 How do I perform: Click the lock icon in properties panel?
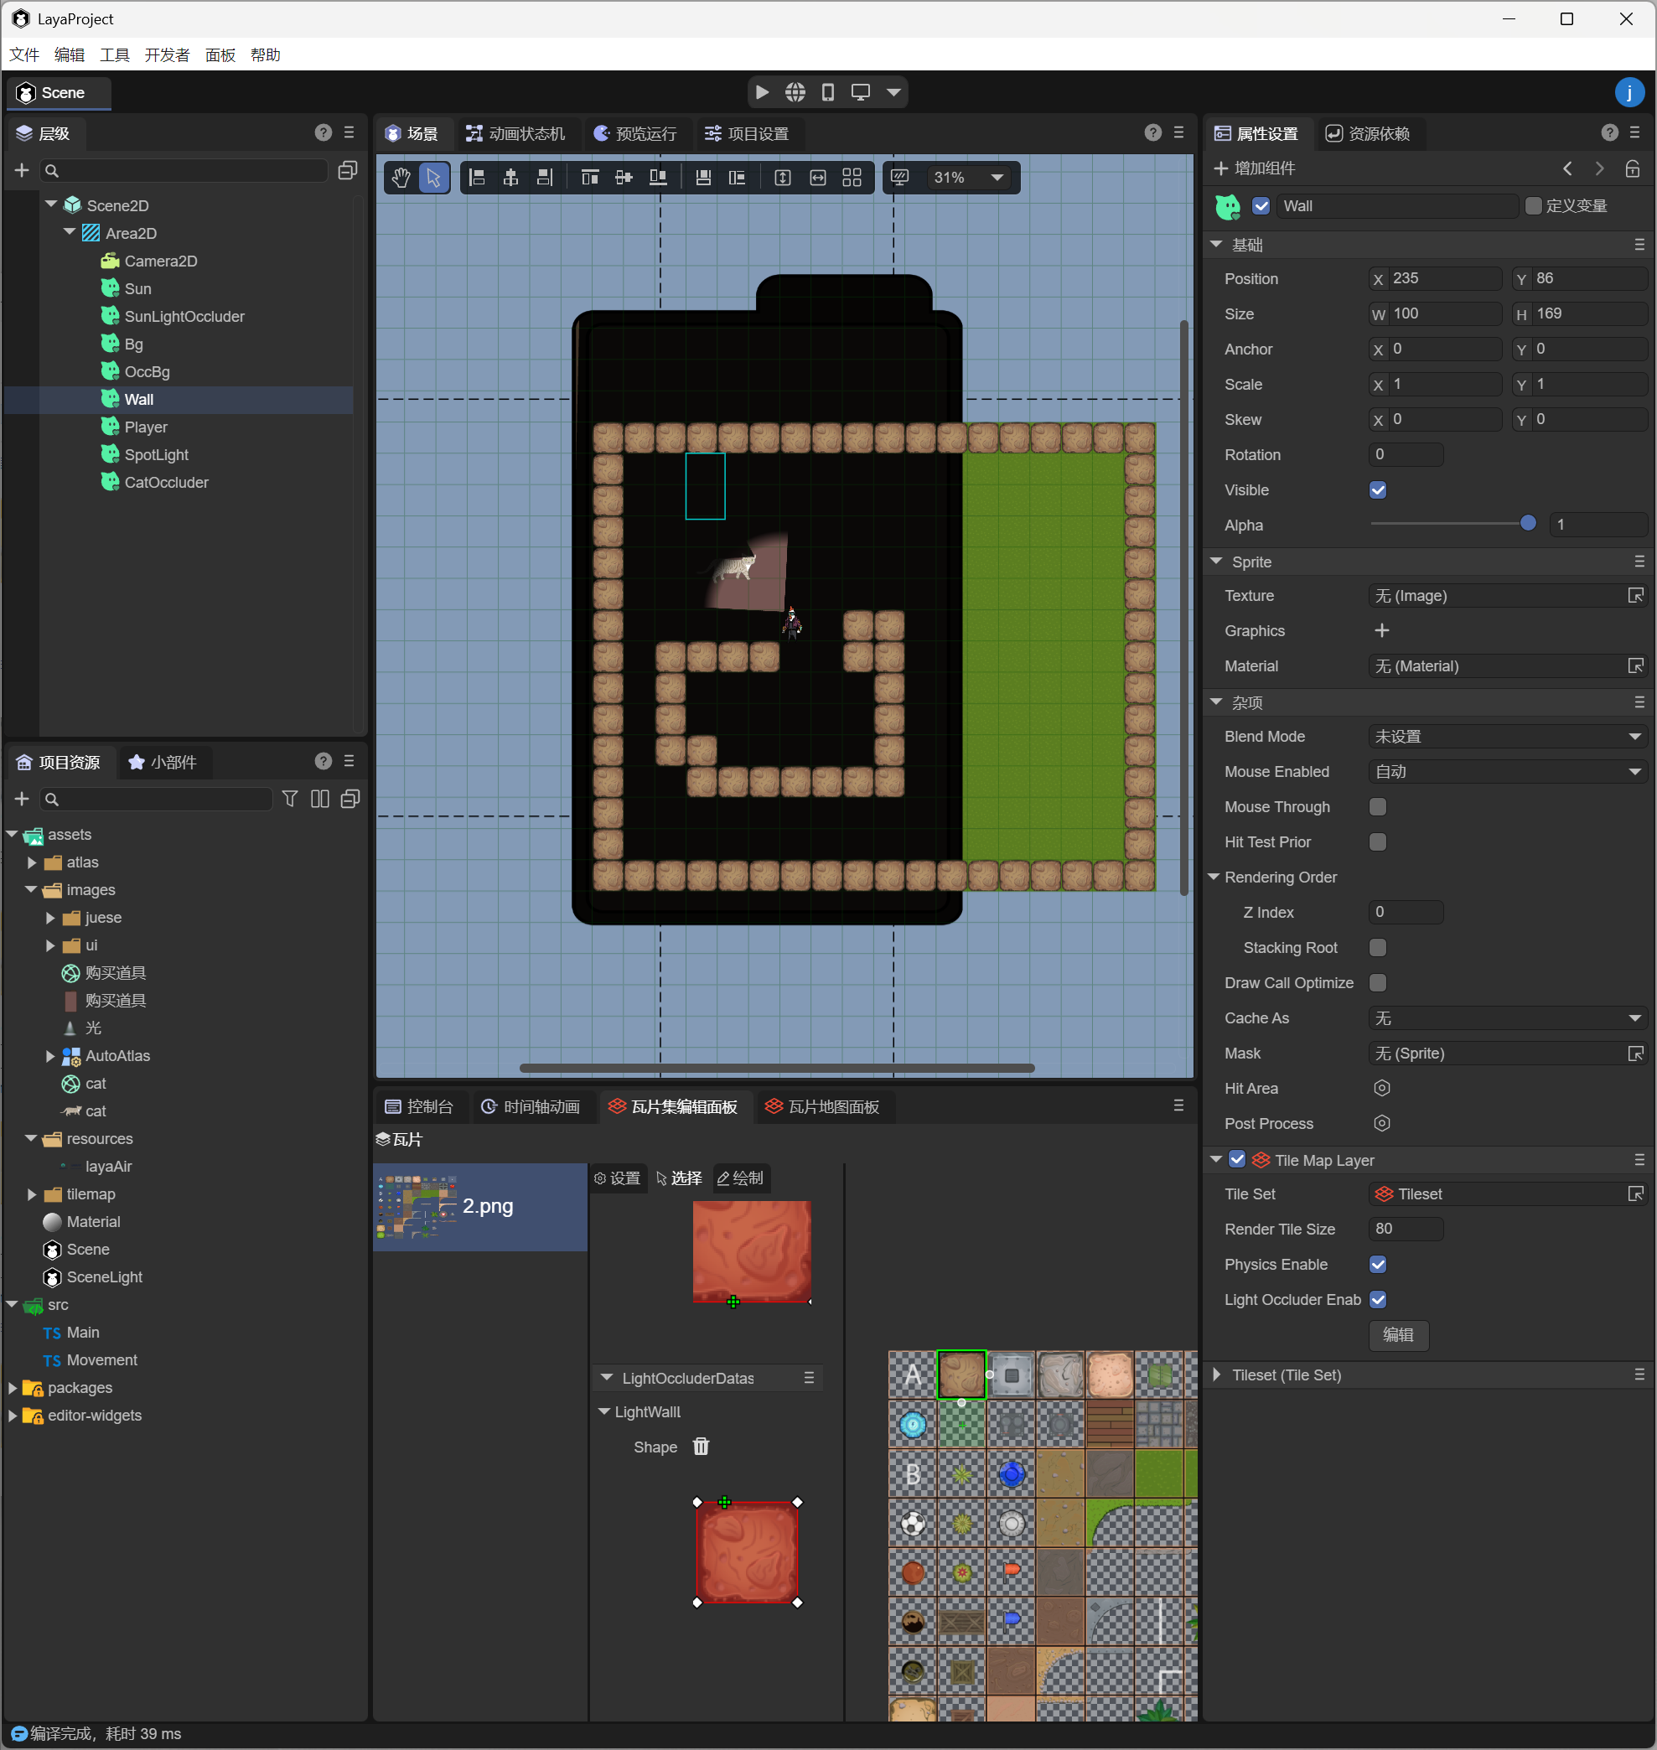click(x=1632, y=168)
